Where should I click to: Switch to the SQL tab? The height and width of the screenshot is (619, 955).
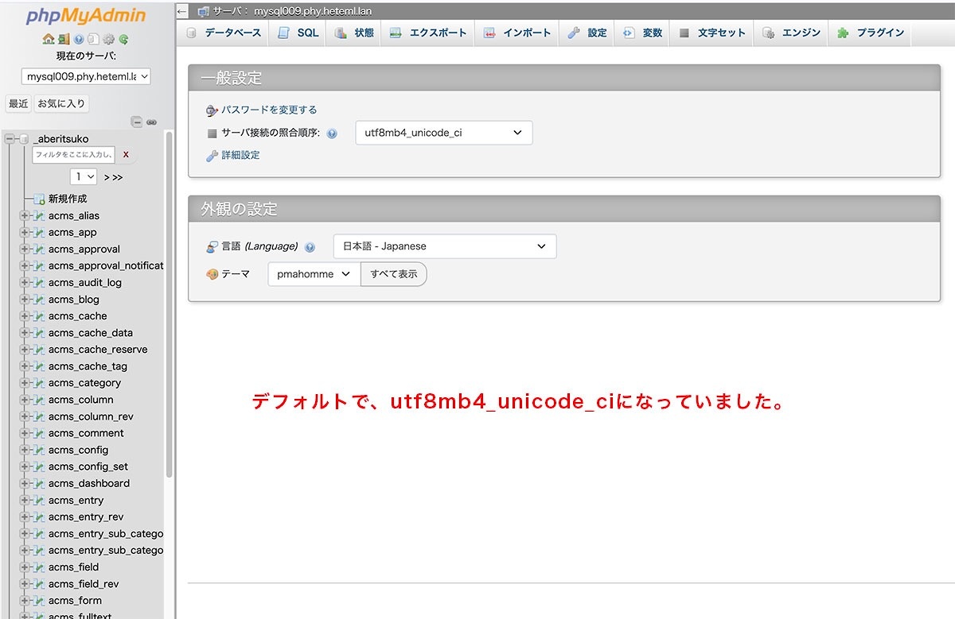(x=298, y=33)
